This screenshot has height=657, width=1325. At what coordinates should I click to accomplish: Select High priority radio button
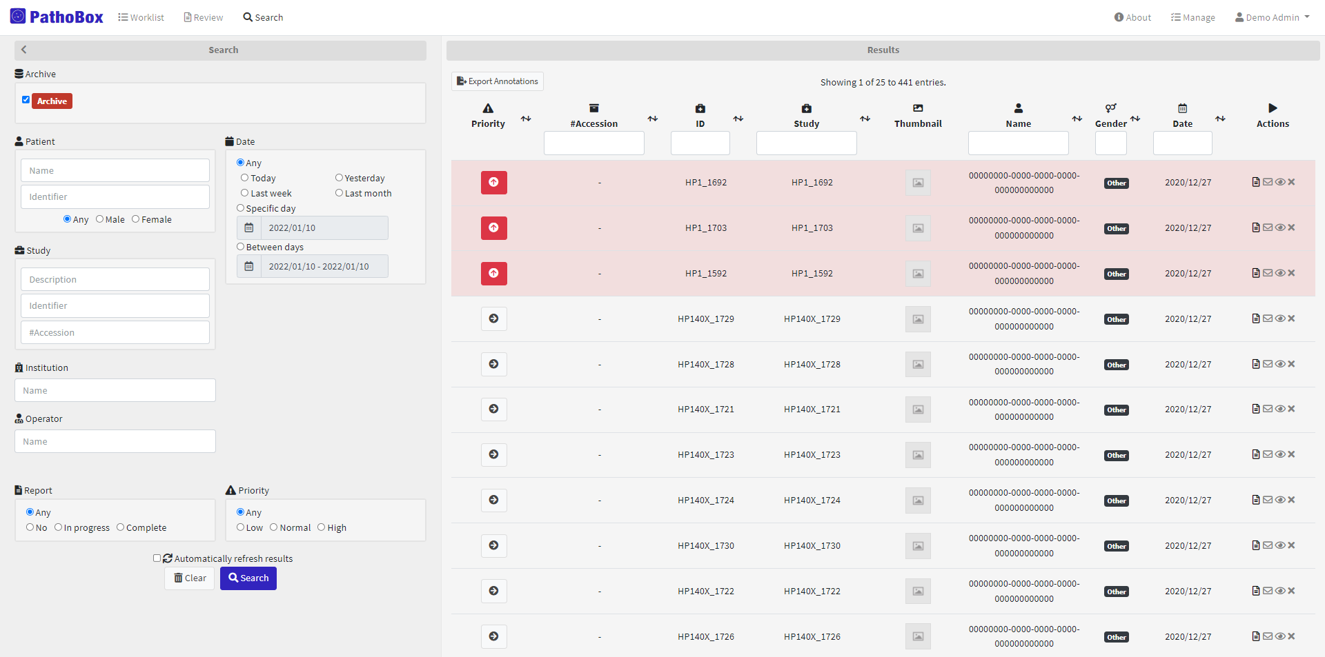pos(321,527)
